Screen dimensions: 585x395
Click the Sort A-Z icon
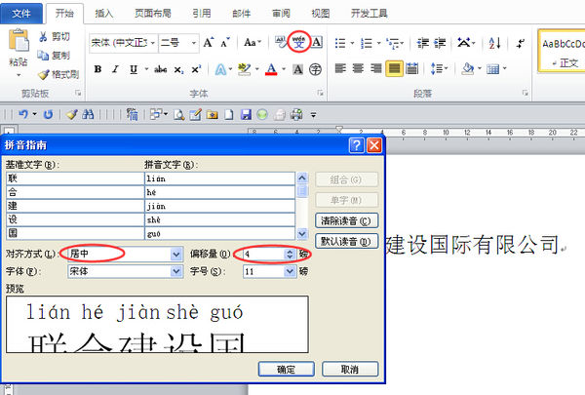click(494, 43)
